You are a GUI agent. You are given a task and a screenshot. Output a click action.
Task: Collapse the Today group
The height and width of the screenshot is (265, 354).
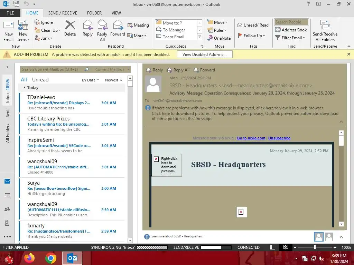(24, 87)
